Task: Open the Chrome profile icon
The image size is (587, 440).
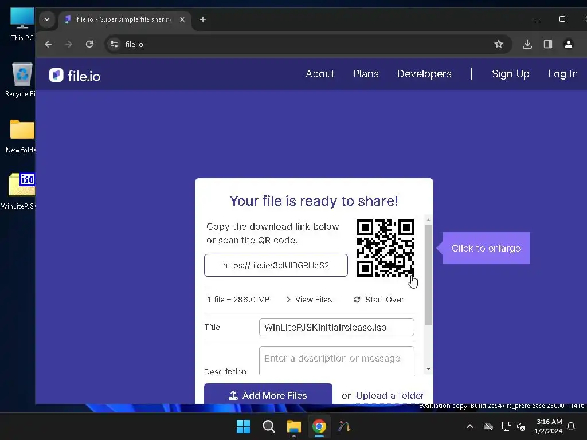Action: [x=568, y=44]
